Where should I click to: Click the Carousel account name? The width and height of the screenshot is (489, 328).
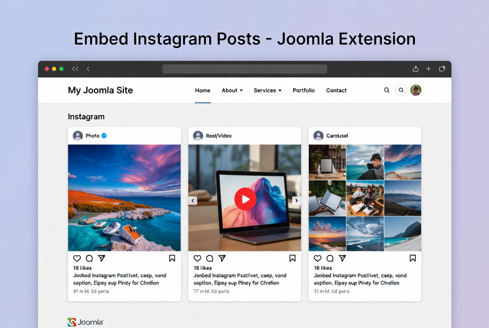click(337, 136)
